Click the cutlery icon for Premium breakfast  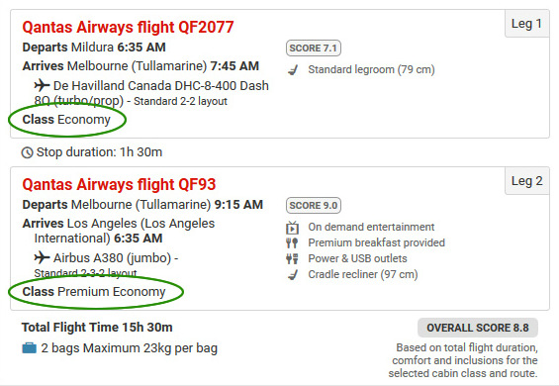(292, 242)
